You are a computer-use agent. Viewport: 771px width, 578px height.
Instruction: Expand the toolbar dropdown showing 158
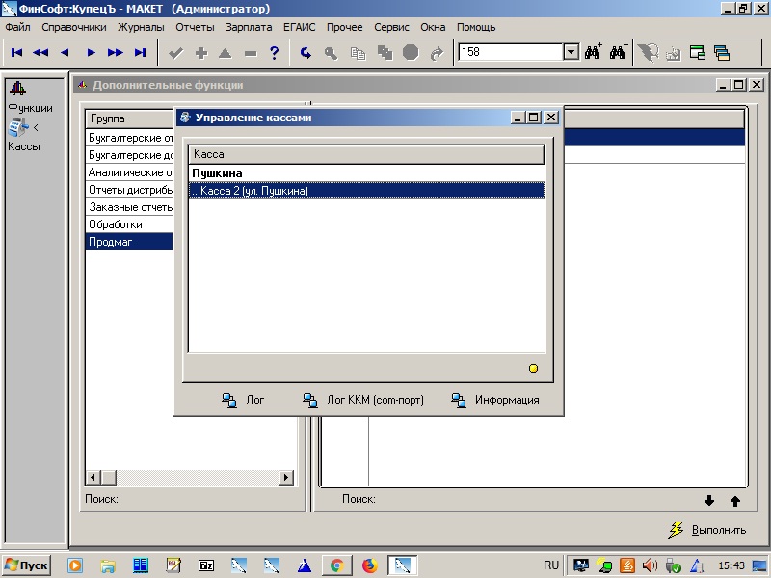570,53
